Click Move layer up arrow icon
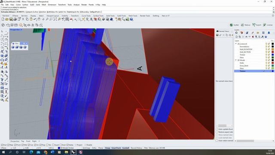This screenshot has width=275, height=155. point(246,37)
